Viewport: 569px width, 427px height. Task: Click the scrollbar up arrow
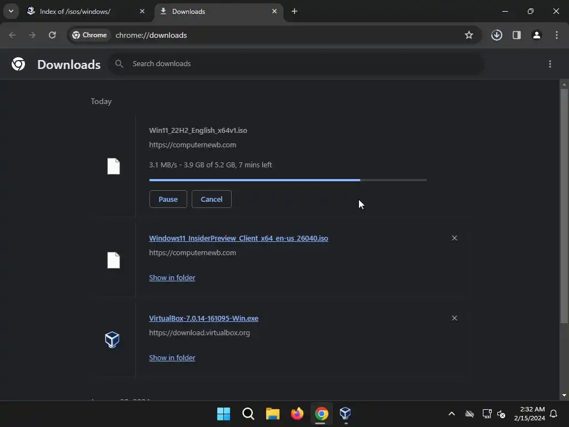tap(564, 85)
